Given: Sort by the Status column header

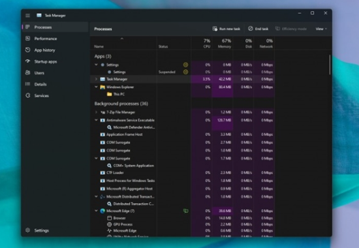Looking at the screenshot, I should point(174,43).
